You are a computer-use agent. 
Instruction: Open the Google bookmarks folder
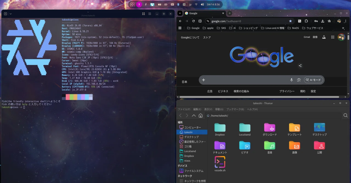coord(193,28)
